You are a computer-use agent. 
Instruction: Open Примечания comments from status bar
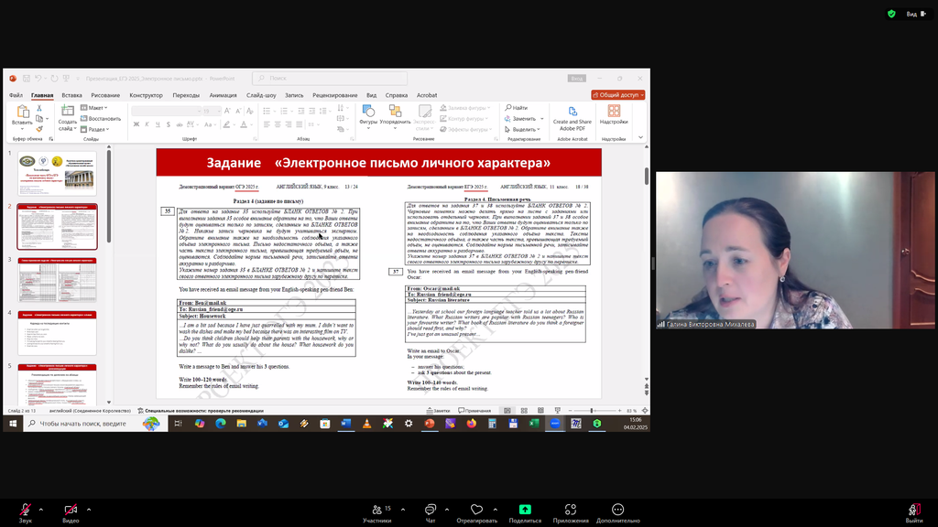point(474,411)
